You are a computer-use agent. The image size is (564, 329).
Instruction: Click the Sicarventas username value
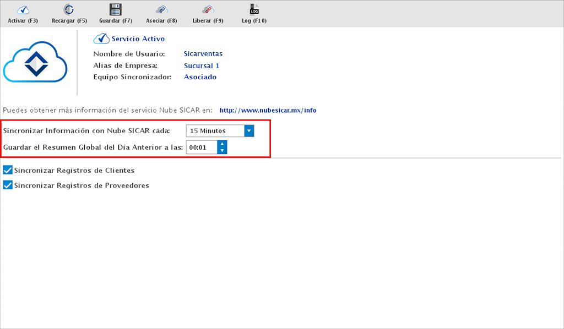pyautogui.click(x=203, y=54)
